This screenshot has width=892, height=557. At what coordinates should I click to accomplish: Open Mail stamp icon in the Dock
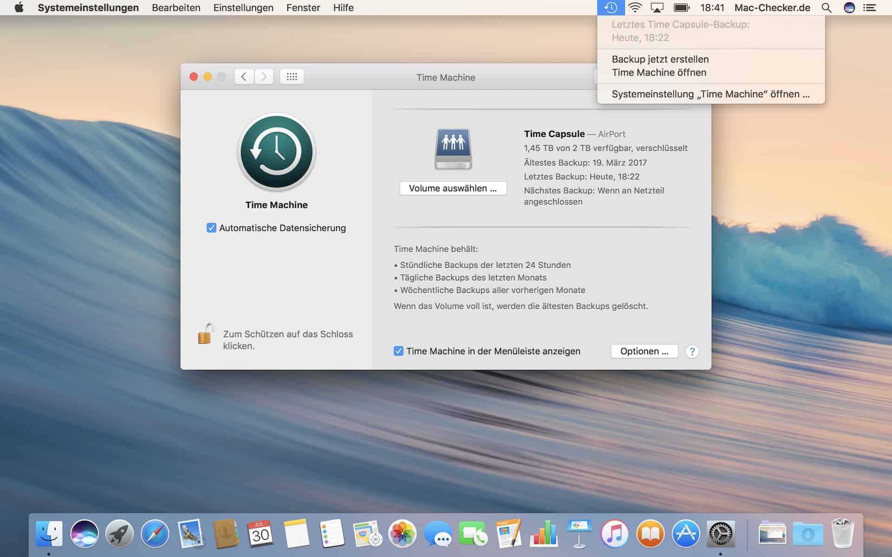tap(190, 533)
